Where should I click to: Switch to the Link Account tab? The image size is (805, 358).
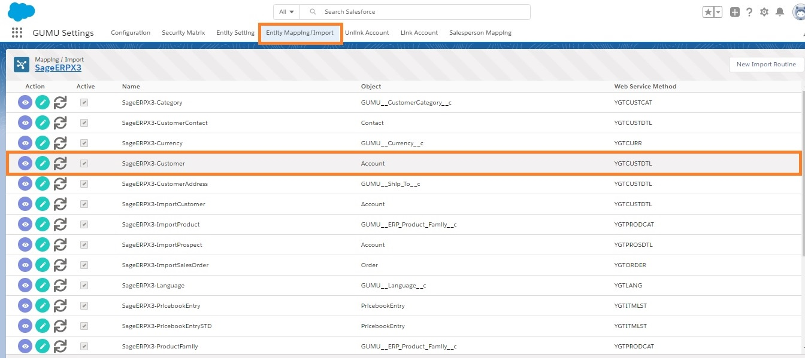419,33
